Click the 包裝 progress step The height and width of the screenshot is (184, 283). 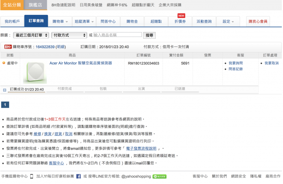(103, 89)
